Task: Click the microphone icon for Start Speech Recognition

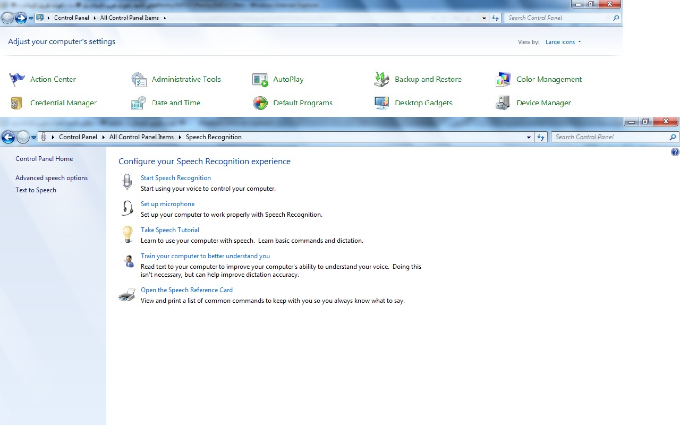Action: [127, 182]
